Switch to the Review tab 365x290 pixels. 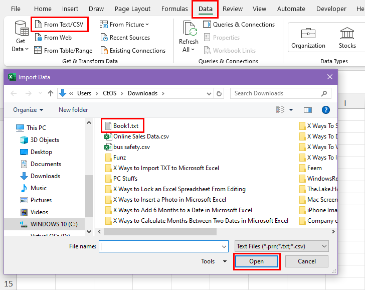coord(233,9)
